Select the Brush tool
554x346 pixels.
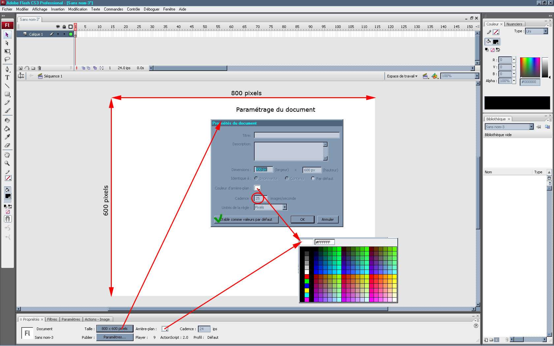point(7,111)
